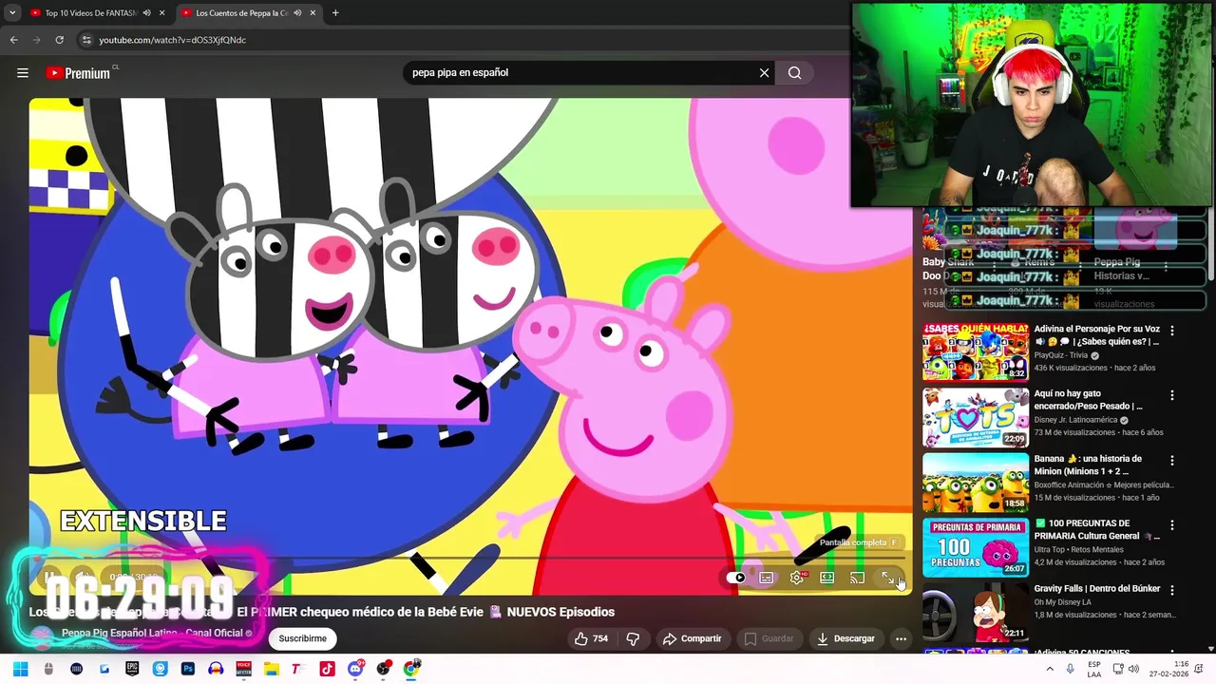Open the microphone tray icon
Viewport: 1216px width, 684px height.
pos(1071,669)
